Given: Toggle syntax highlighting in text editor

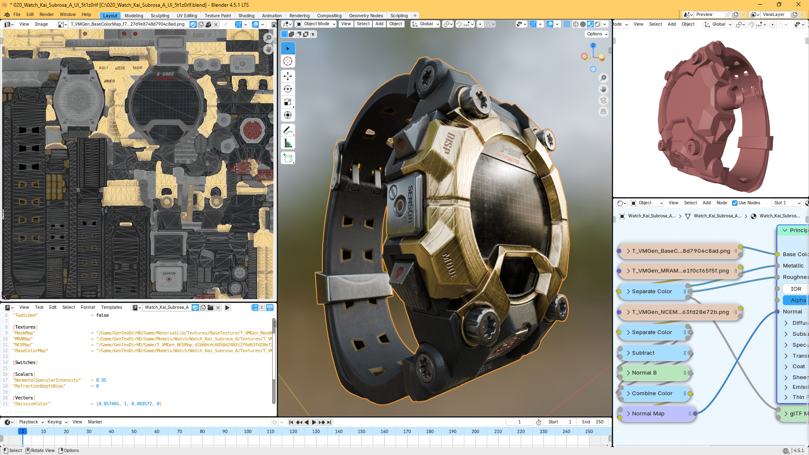Looking at the screenshot, I should 270,308.
